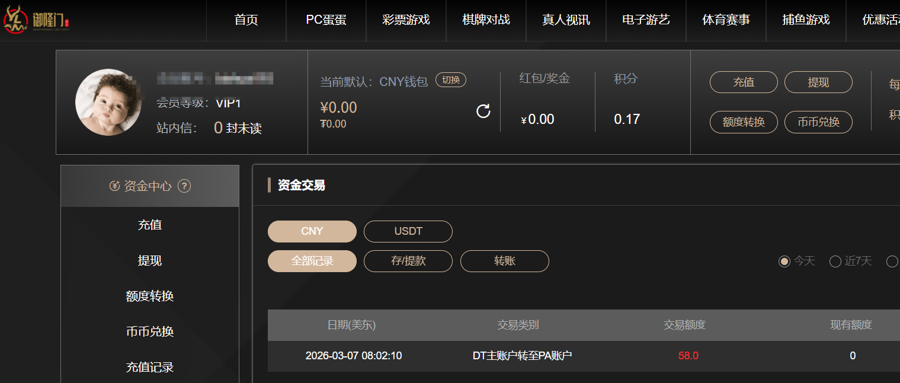Select the 近7天 radio button
The width and height of the screenshot is (900, 383).
point(835,261)
